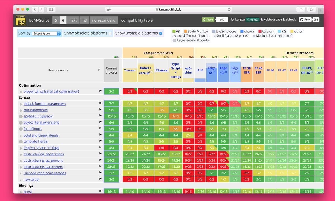Show all tabs icon in Safari

pyautogui.click(x=312, y=9)
